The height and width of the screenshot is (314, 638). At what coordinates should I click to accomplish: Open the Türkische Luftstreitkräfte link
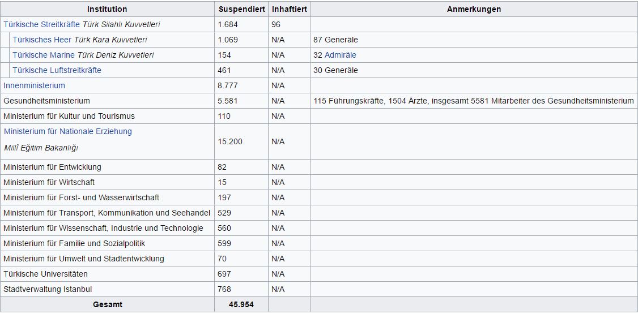click(x=57, y=70)
